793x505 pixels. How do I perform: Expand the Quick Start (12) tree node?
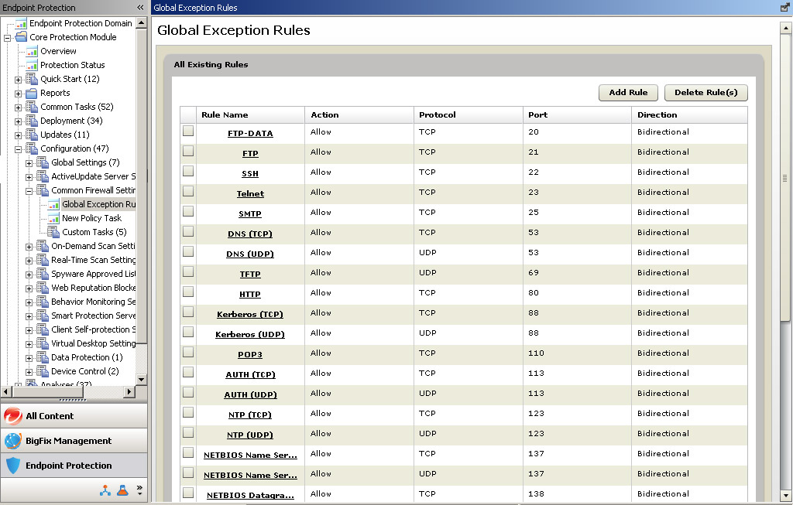point(19,79)
